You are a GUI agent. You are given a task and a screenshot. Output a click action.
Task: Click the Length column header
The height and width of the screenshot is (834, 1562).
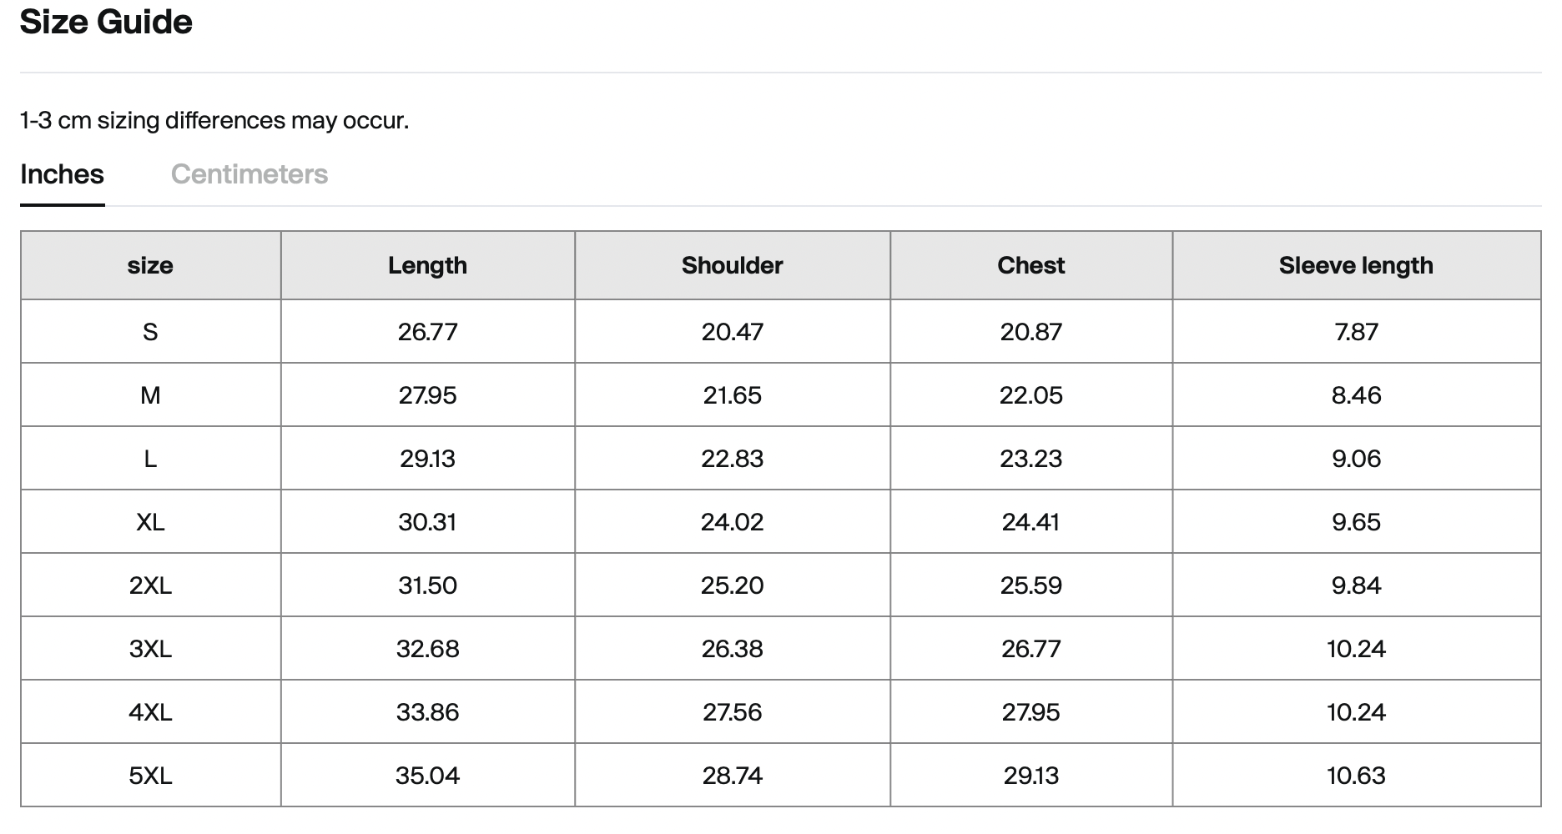pos(428,265)
